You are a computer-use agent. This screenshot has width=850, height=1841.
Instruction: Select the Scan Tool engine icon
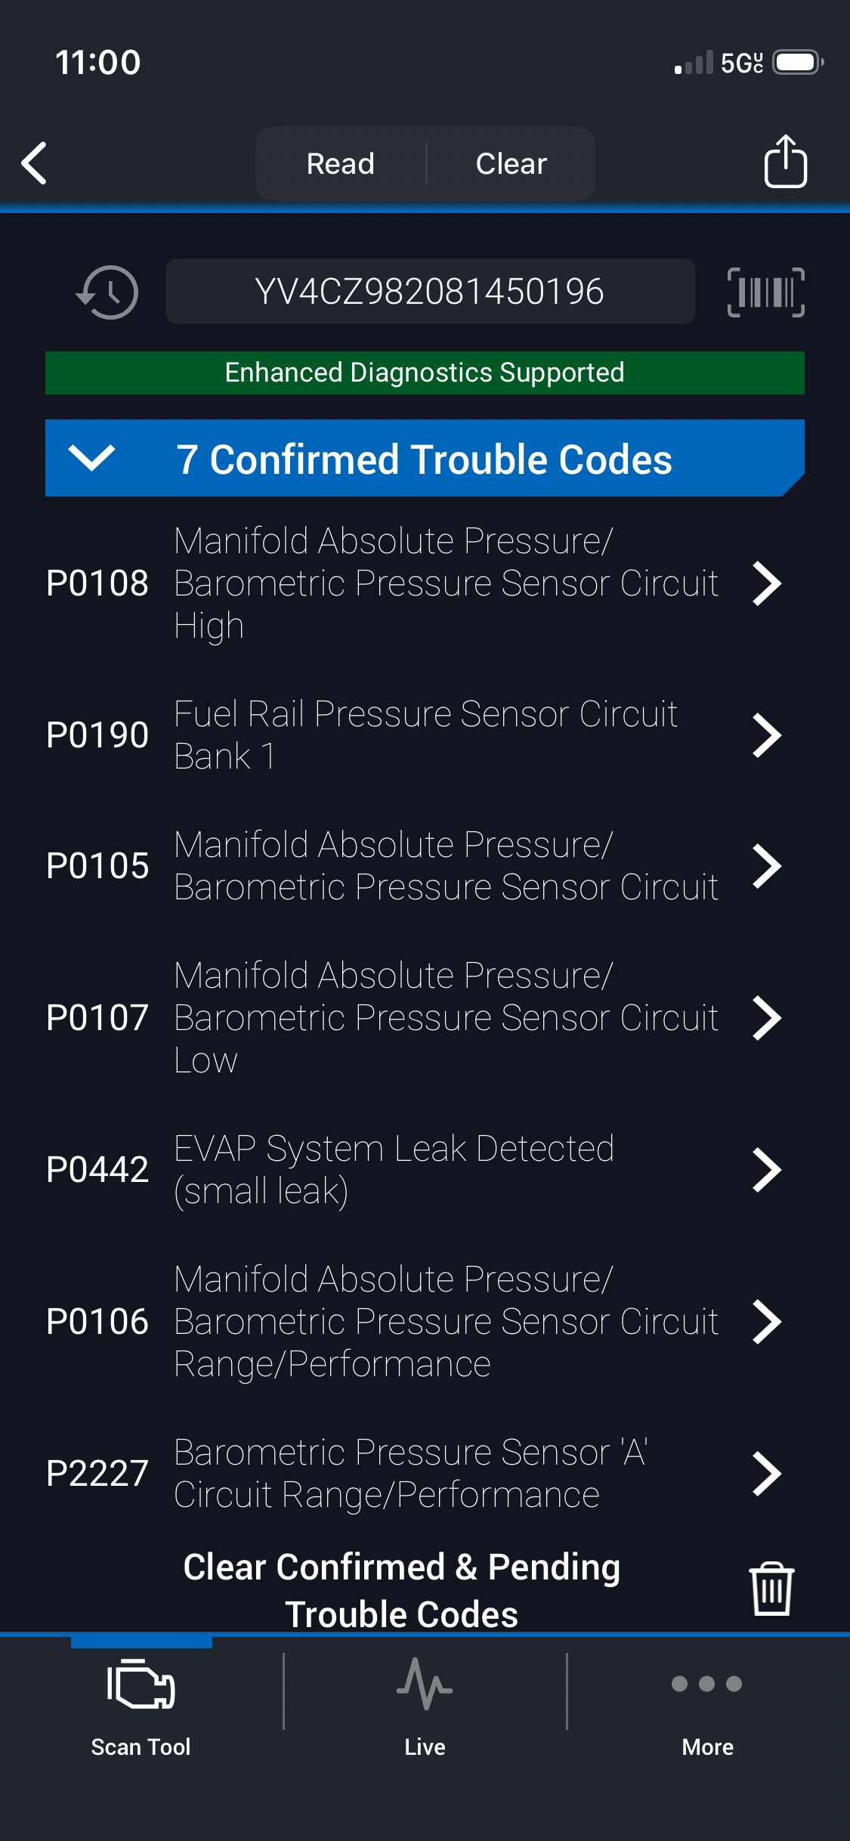141,1685
